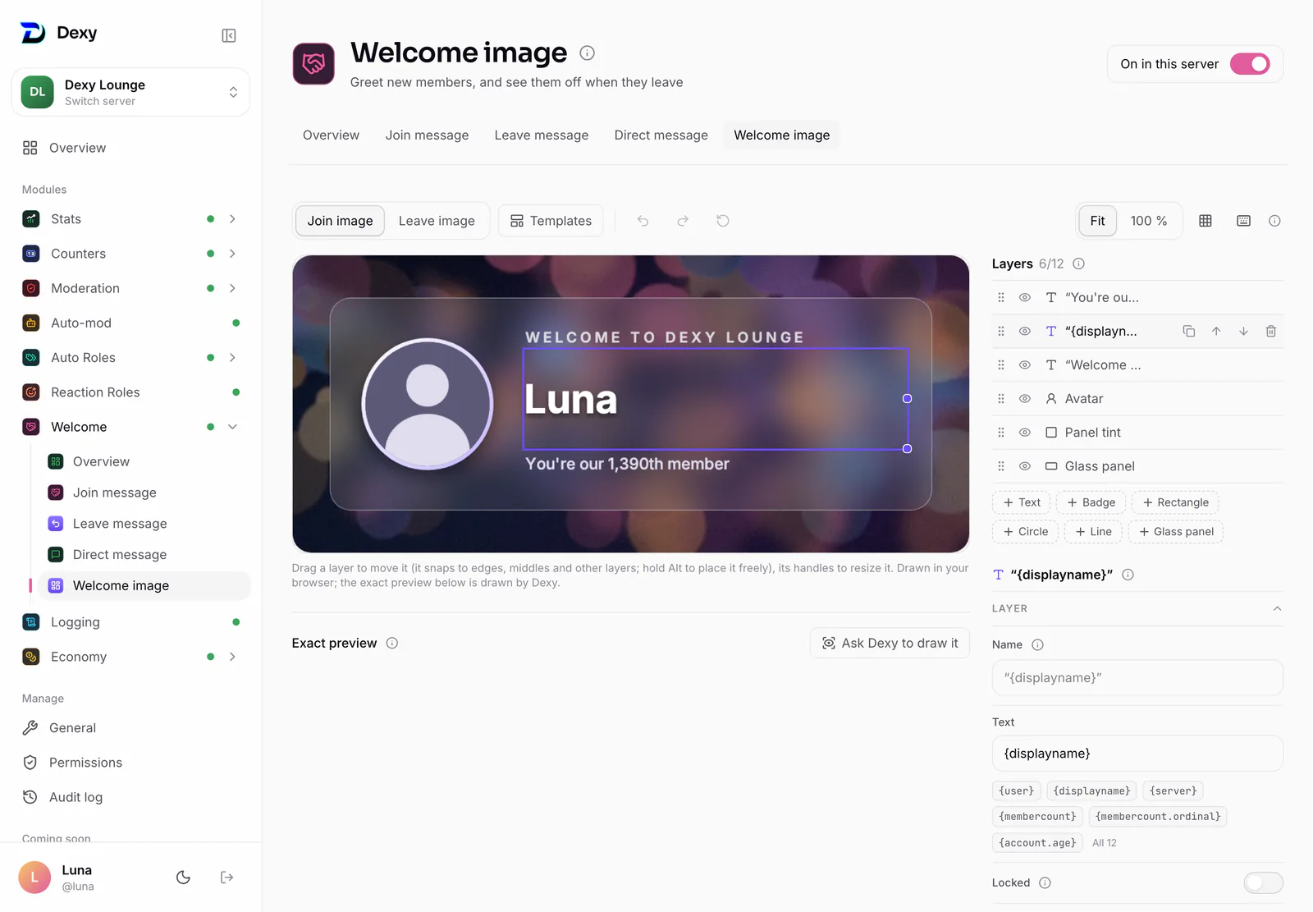The width and height of the screenshot is (1313, 912).
Task: Select the Leave image tab
Action: [x=437, y=221]
